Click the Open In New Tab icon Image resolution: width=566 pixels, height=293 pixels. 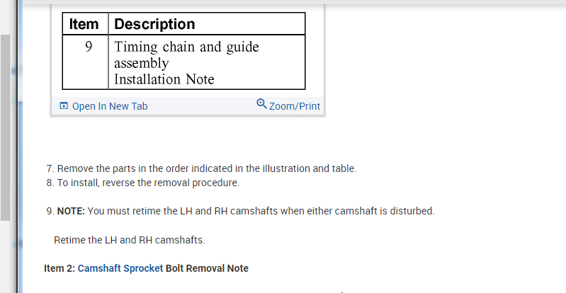[x=64, y=106]
